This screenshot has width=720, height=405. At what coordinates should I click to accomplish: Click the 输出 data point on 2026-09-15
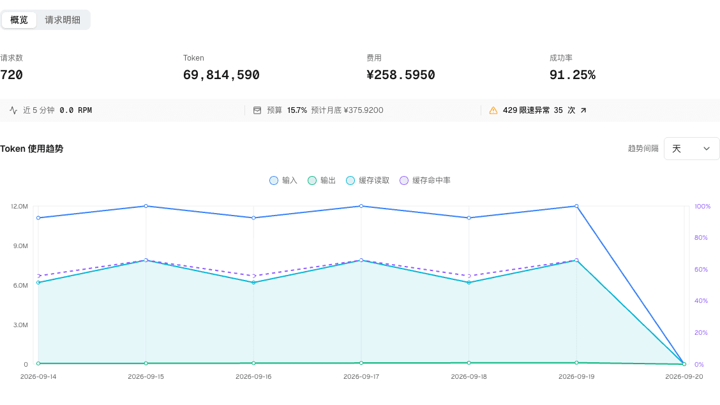[x=146, y=364]
